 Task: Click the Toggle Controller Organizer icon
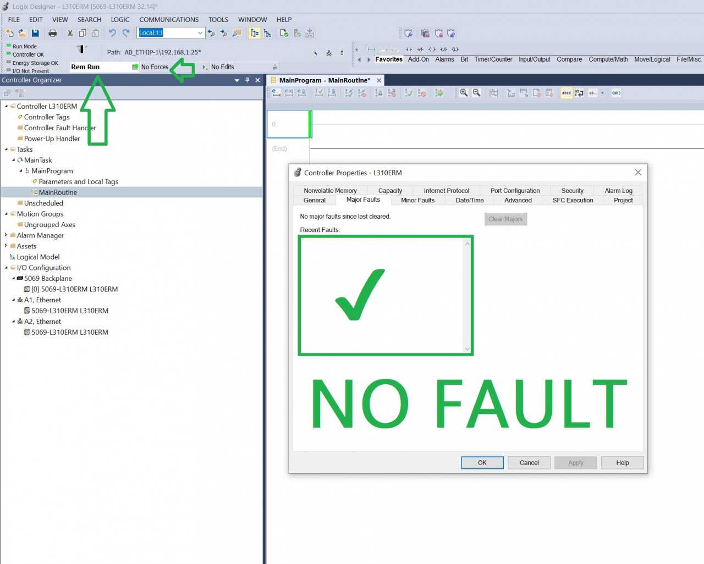point(255,33)
